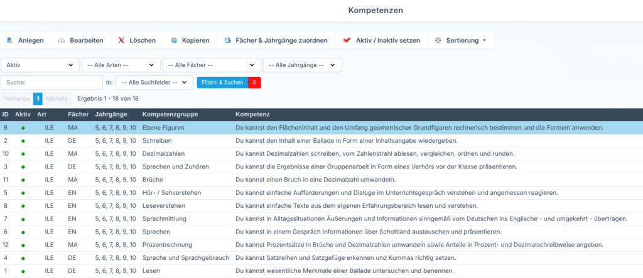Viewport: 643px width, 278px height.
Task: Select the Sprache und Sprachgebrauch cell
Action: coord(186,258)
